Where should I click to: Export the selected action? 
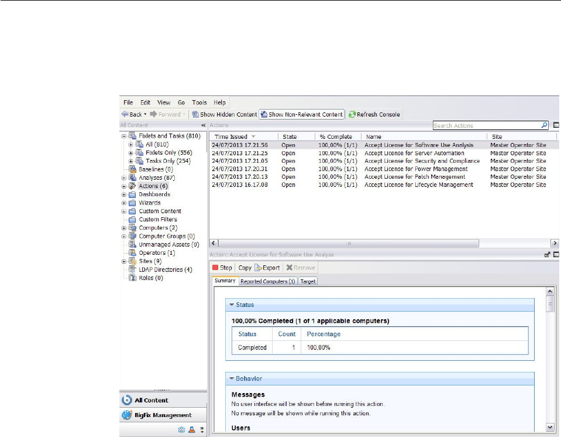pos(267,268)
